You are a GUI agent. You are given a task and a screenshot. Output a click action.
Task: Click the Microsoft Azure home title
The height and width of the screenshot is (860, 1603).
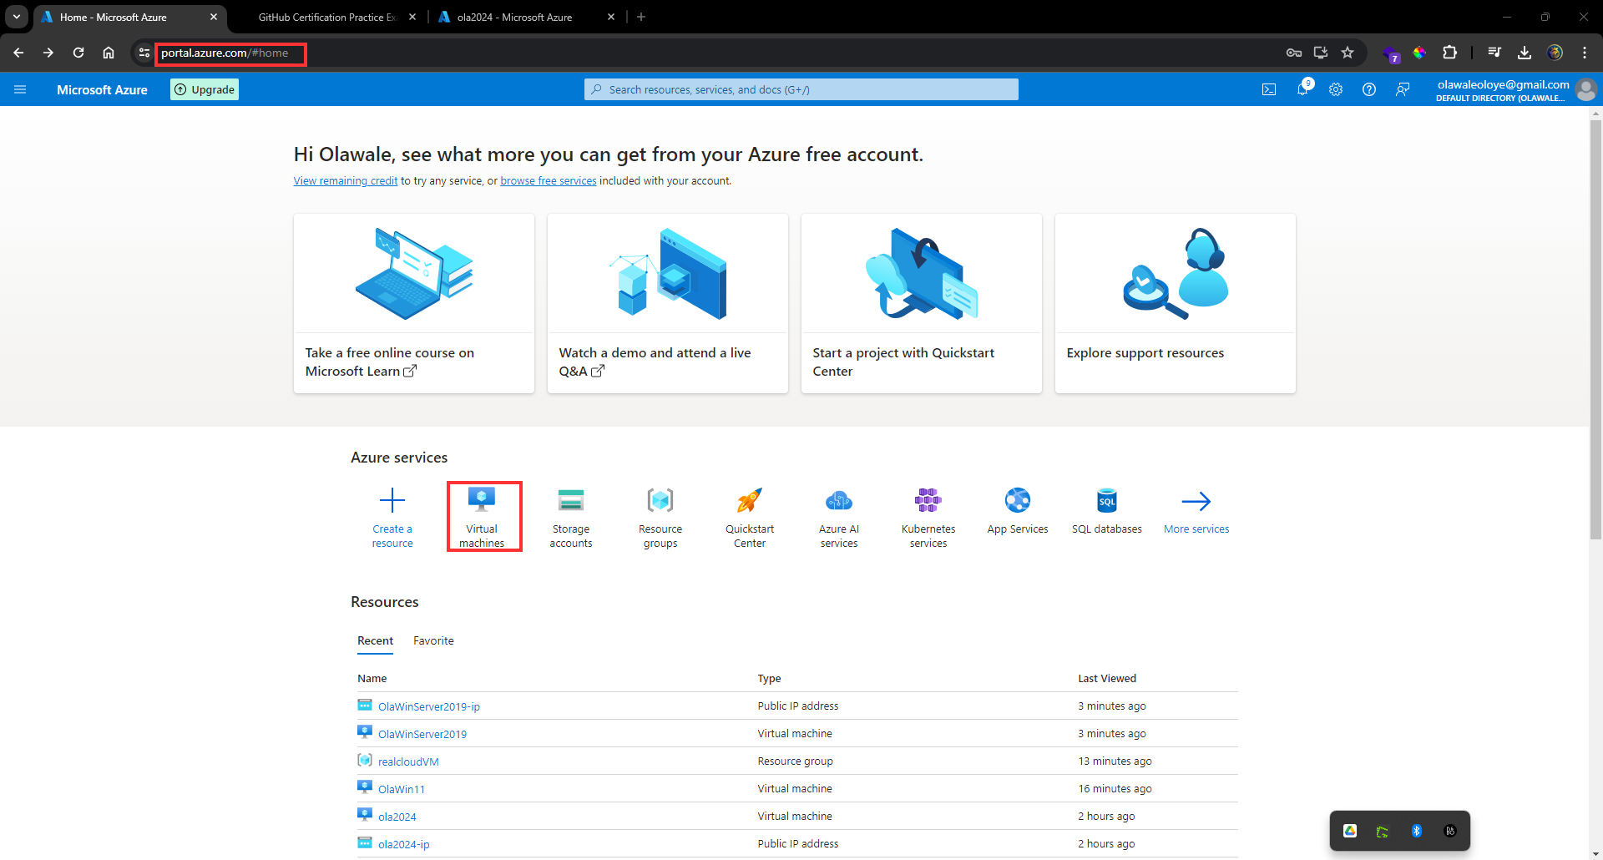click(102, 89)
